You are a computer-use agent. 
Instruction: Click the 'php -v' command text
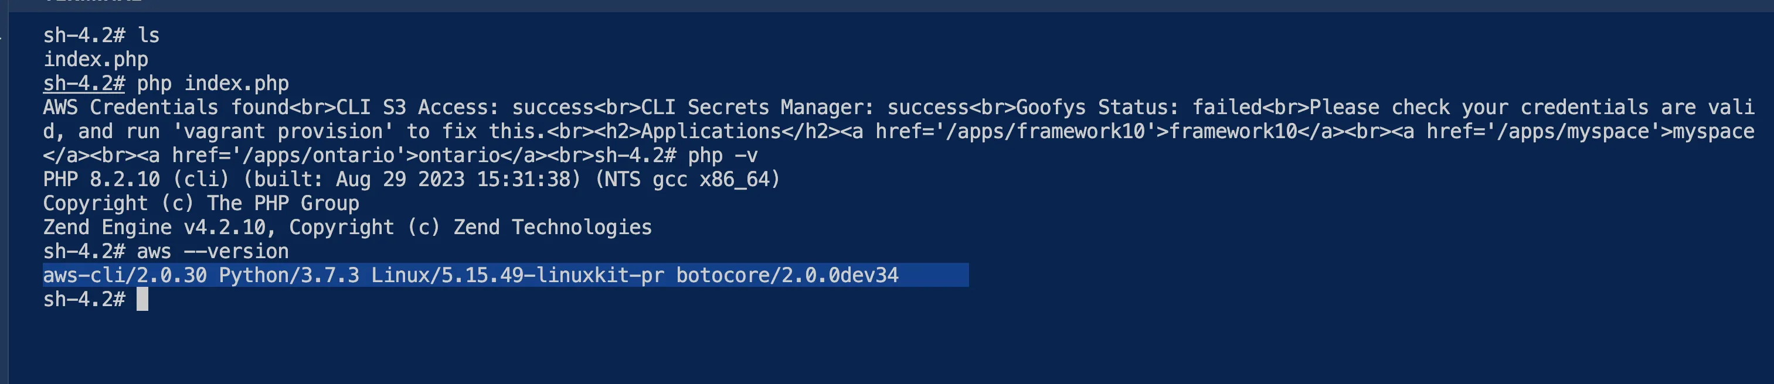click(722, 156)
